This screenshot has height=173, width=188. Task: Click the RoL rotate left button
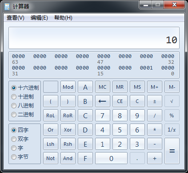[51, 115]
